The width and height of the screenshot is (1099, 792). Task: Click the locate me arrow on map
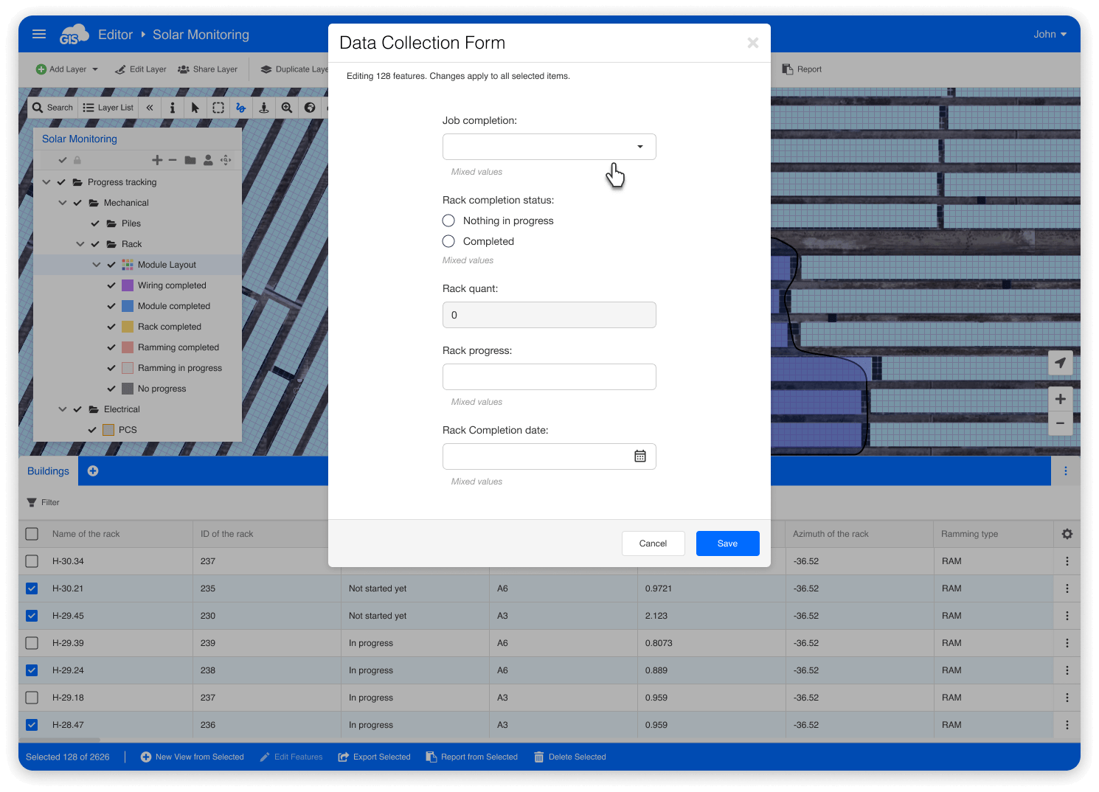click(x=1060, y=363)
